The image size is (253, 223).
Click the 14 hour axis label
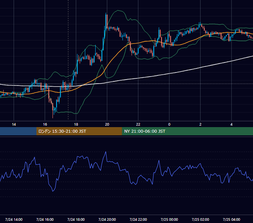[x=14, y=125]
